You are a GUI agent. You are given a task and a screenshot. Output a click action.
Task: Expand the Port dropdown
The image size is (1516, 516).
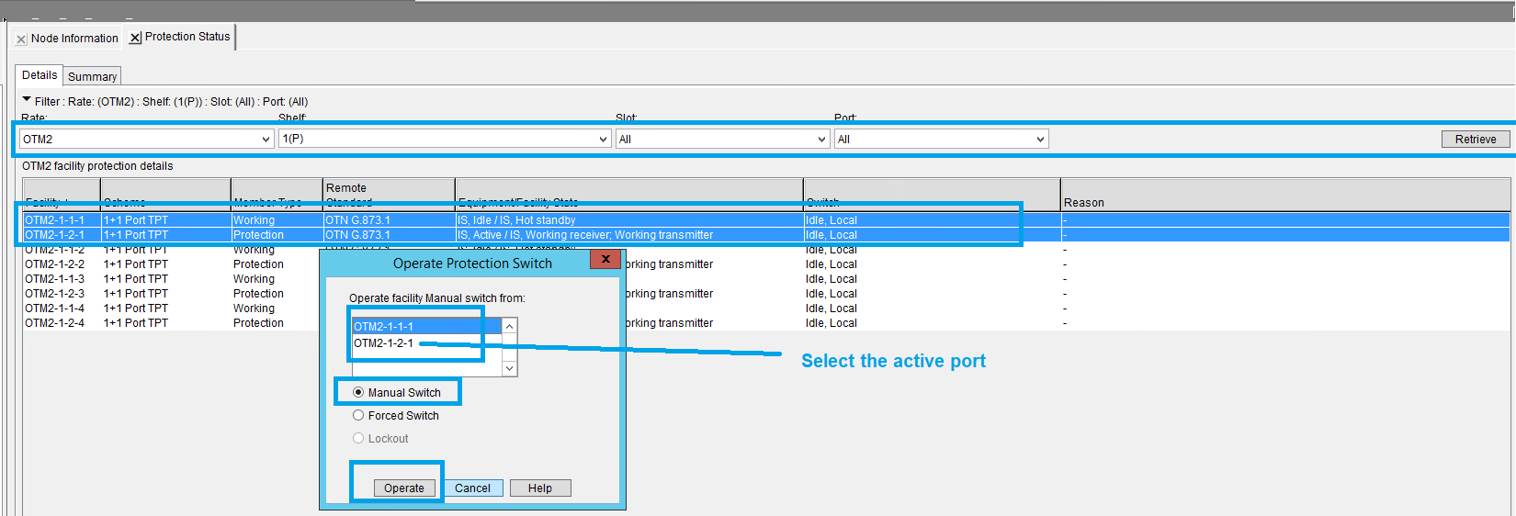coord(1040,140)
